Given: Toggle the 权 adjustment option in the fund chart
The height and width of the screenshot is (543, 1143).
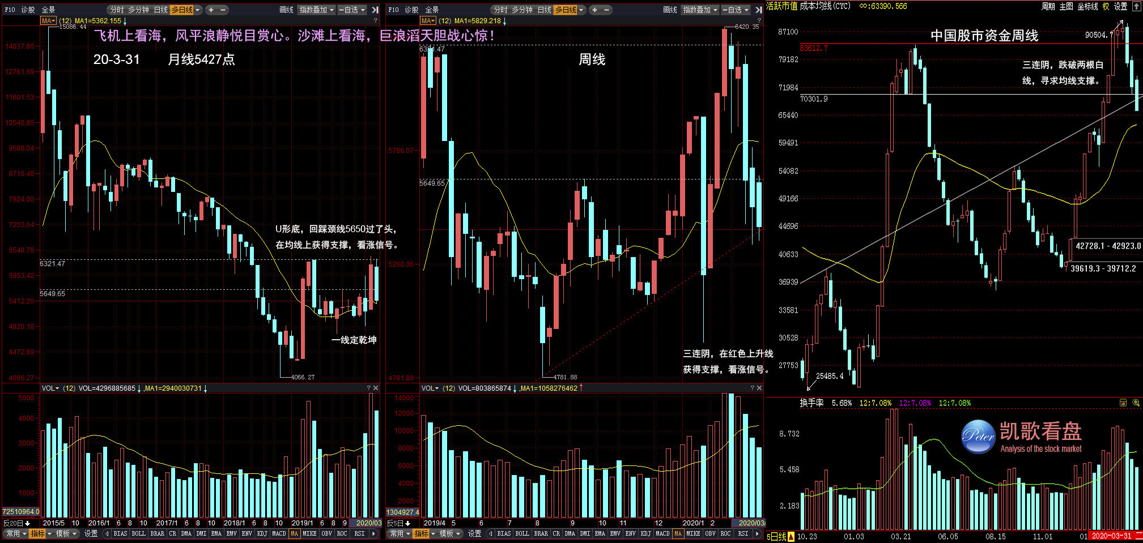Looking at the screenshot, I should point(1106,6).
